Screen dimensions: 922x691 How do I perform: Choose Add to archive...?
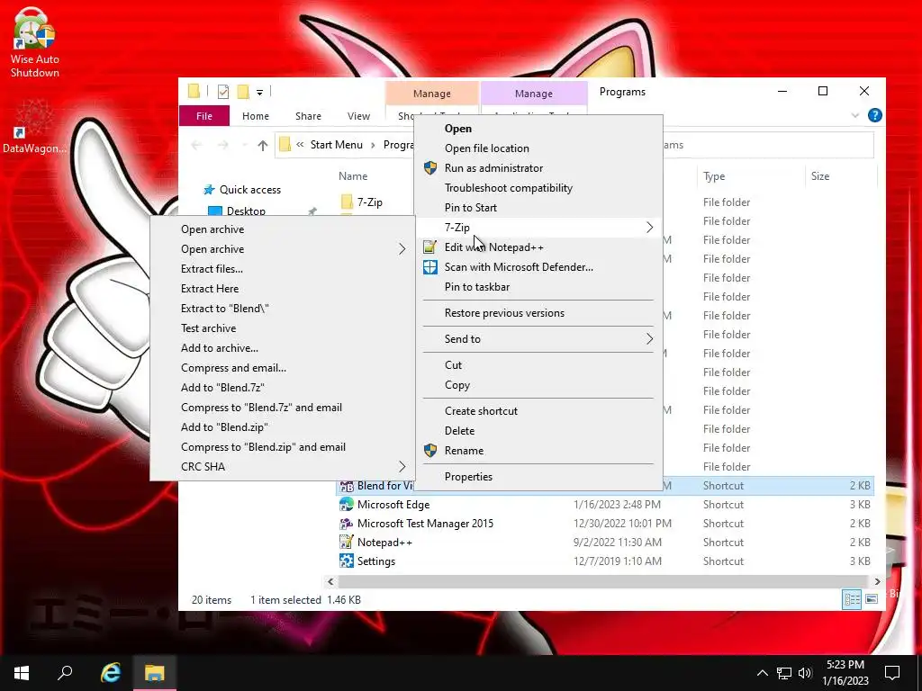coord(282,348)
